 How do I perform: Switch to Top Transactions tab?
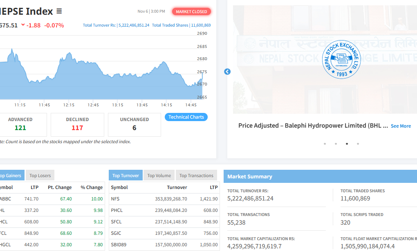pos(196,175)
